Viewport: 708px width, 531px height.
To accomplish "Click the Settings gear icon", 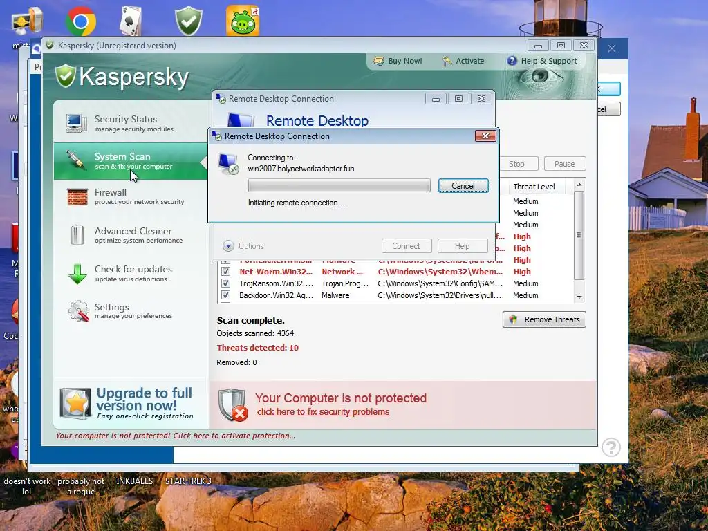I will (79, 311).
